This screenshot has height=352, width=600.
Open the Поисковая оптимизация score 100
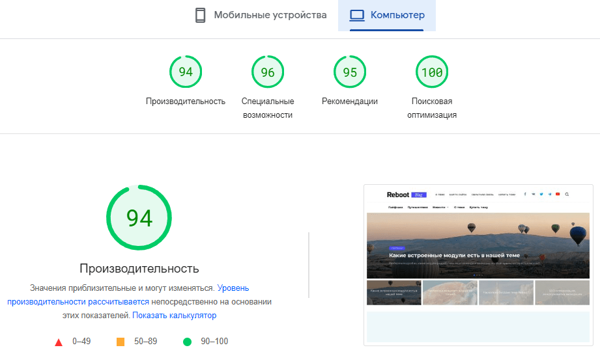(432, 72)
